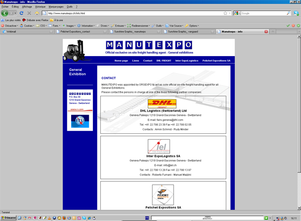This screenshot has height=221, width=301.
Task: Click the green Back navigation arrow
Action: point(5,13)
